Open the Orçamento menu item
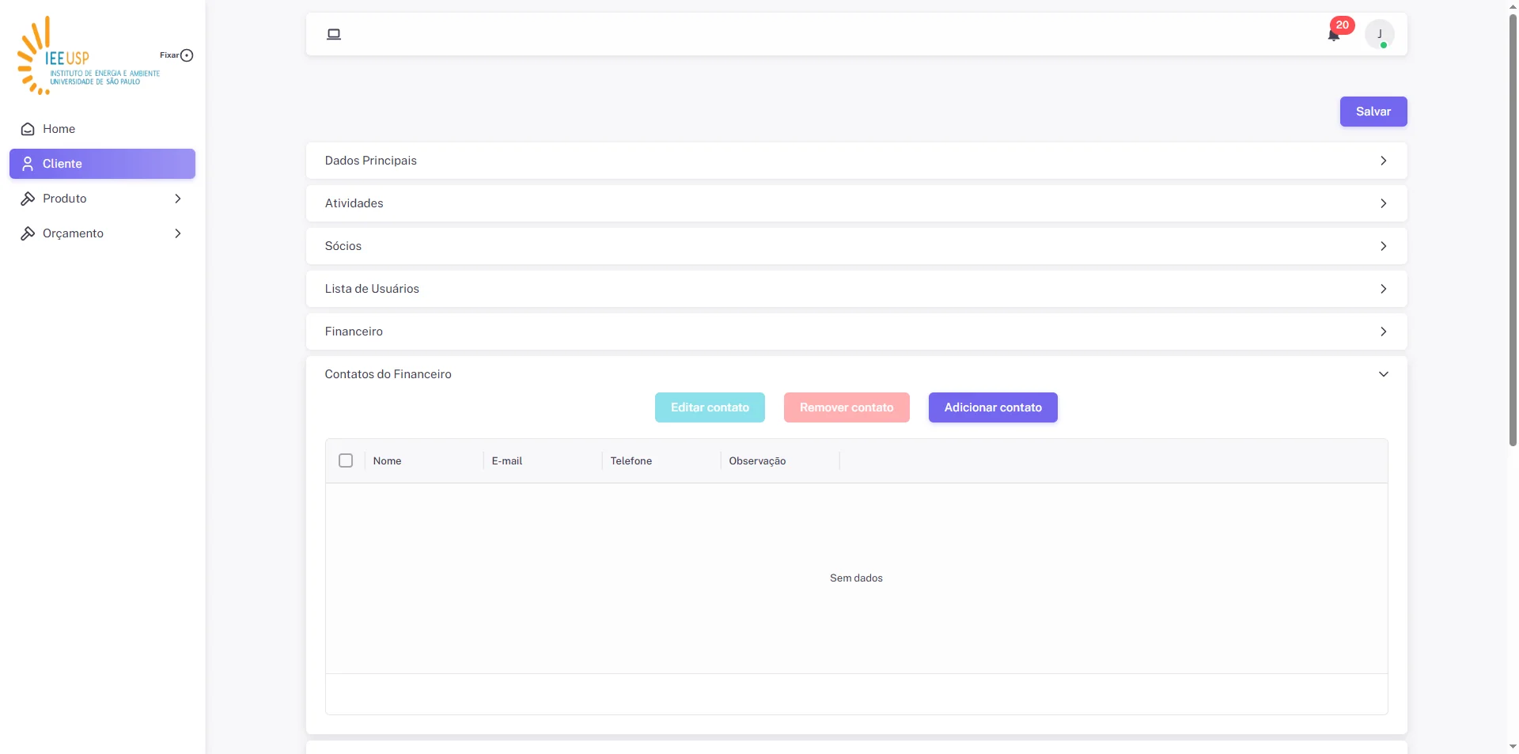 [102, 233]
